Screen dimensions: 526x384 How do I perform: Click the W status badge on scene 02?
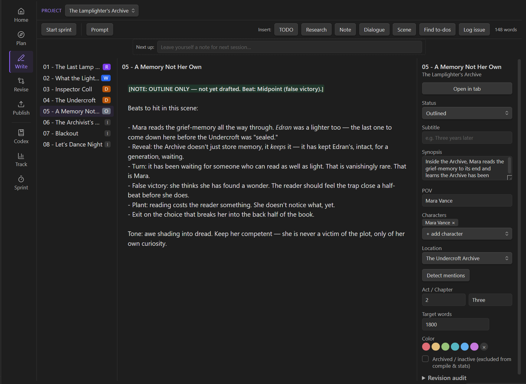(x=106, y=78)
